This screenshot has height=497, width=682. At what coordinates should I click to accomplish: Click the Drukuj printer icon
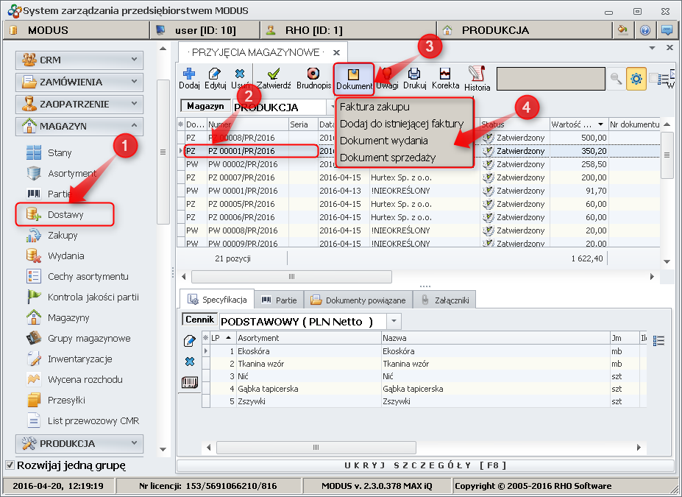coord(414,77)
